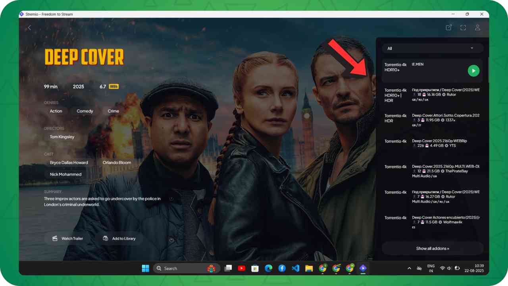Choose the YTS 4.49 GB stream

432,143
